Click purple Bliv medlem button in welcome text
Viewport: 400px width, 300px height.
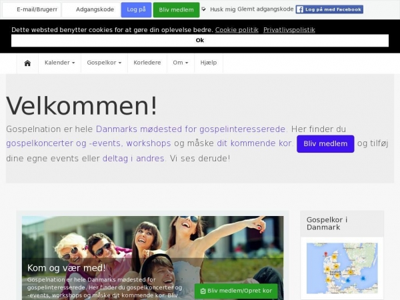click(x=325, y=144)
